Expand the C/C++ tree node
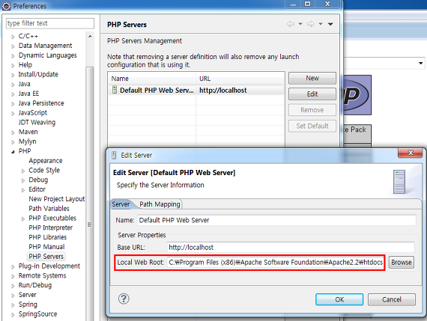 [x=13, y=37]
